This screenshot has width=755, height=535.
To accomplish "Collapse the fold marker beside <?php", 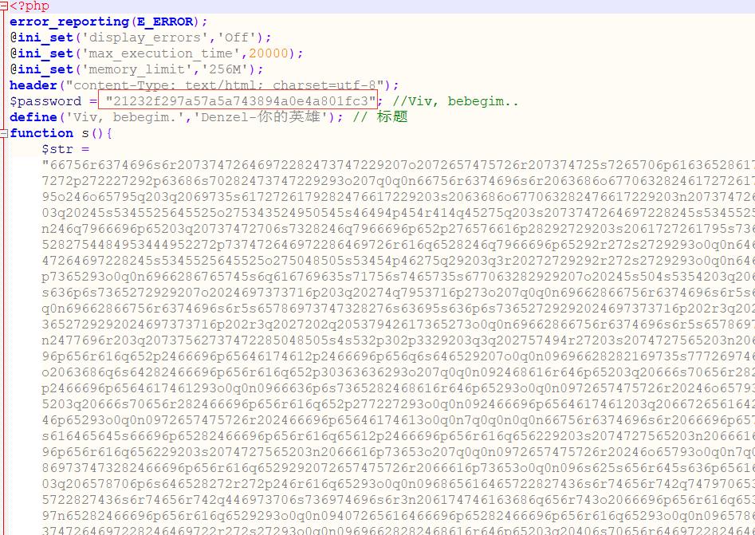I will point(4,6).
